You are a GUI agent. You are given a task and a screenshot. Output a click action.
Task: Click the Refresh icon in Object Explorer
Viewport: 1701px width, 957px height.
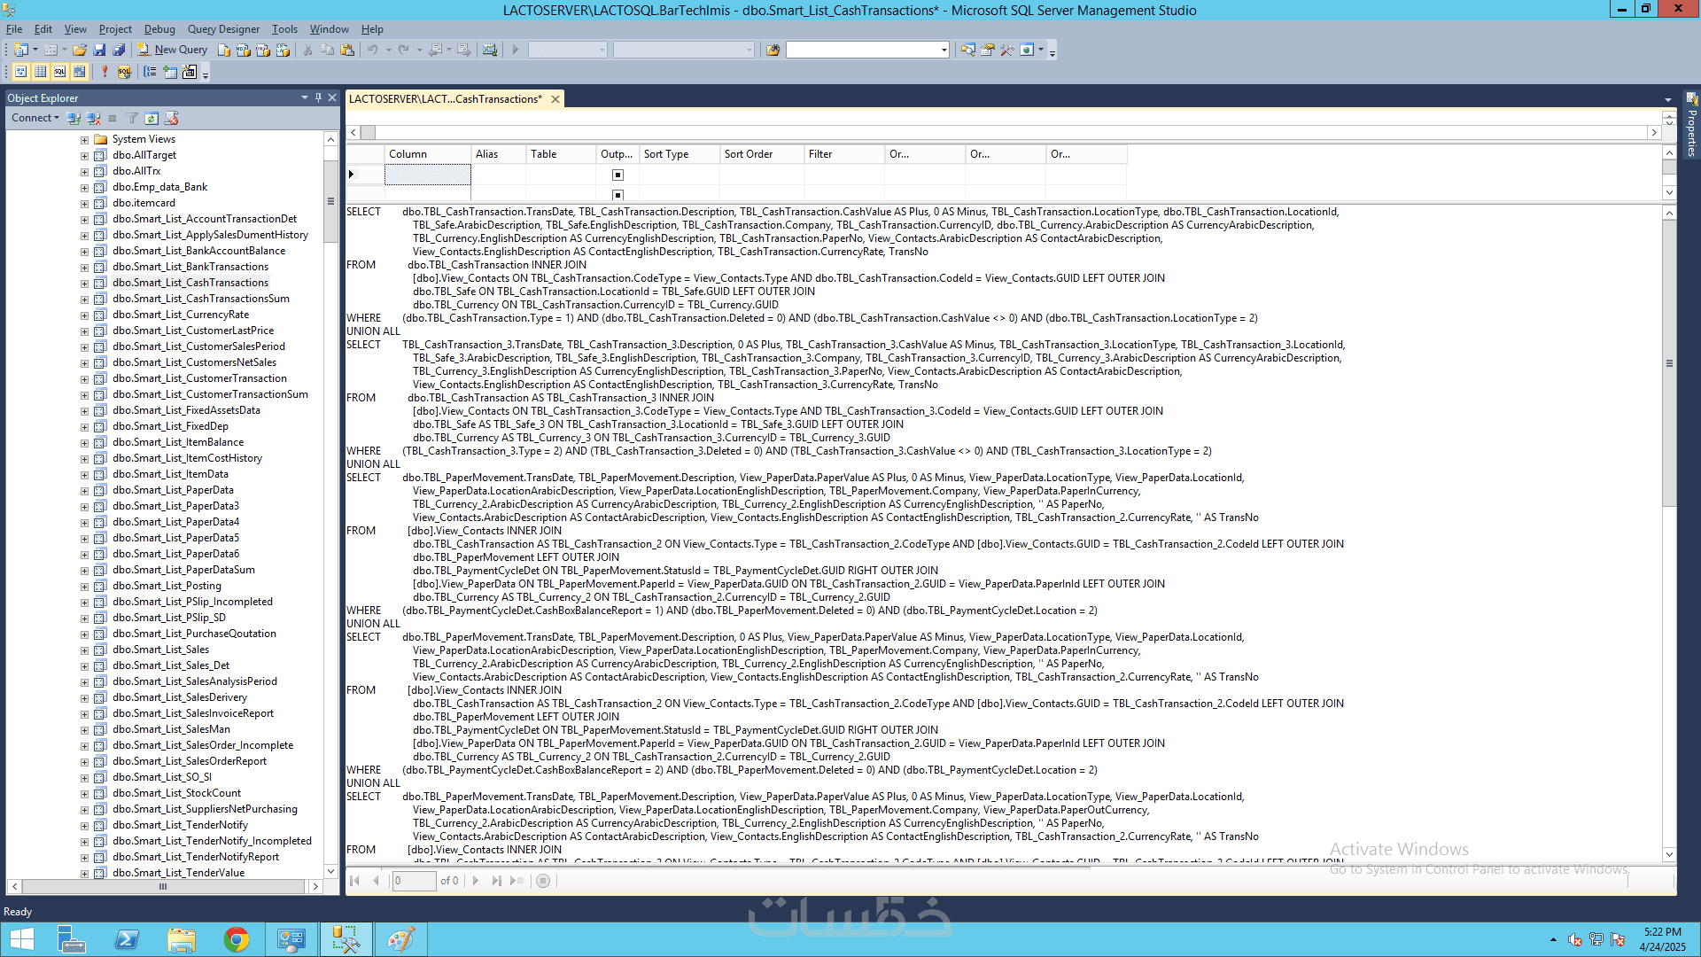(x=151, y=118)
